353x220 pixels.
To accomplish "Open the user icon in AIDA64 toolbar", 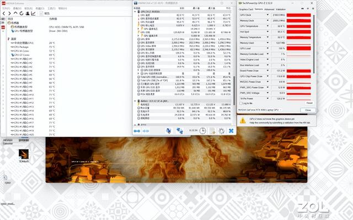I will point(28,13).
